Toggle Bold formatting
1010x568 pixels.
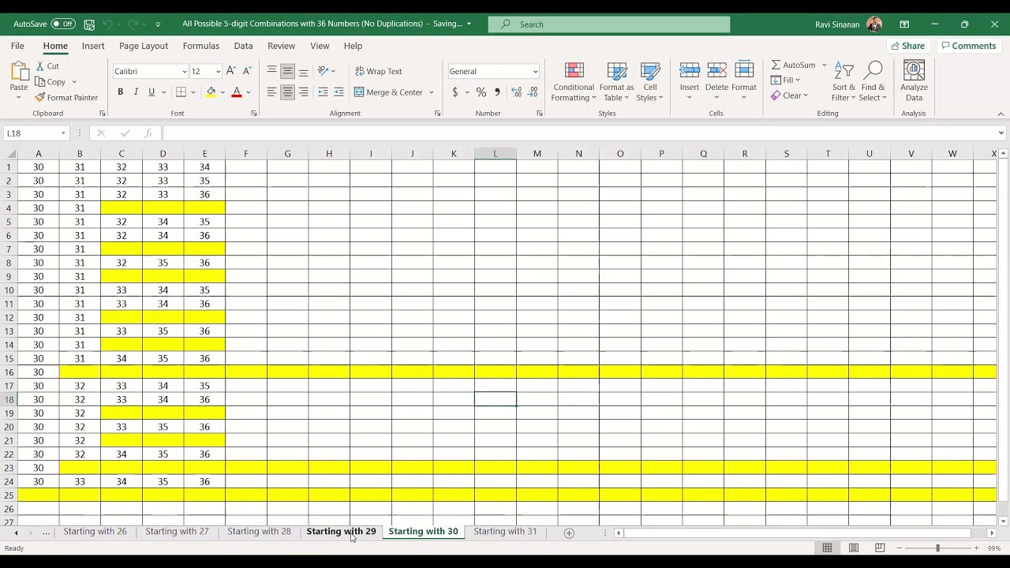(x=120, y=92)
